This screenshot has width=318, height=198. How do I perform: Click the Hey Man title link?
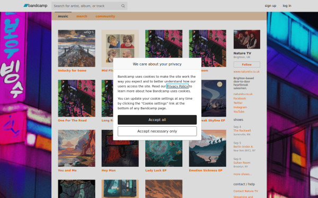[109, 171]
